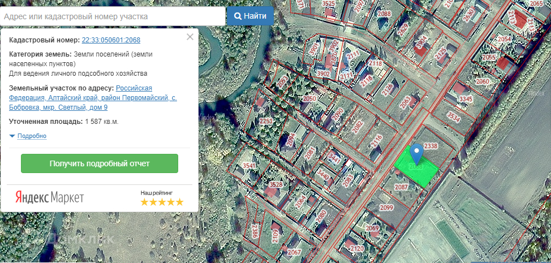The width and height of the screenshot is (551, 263).
Task: Click the Найти search button
Action: click(250, 16)
